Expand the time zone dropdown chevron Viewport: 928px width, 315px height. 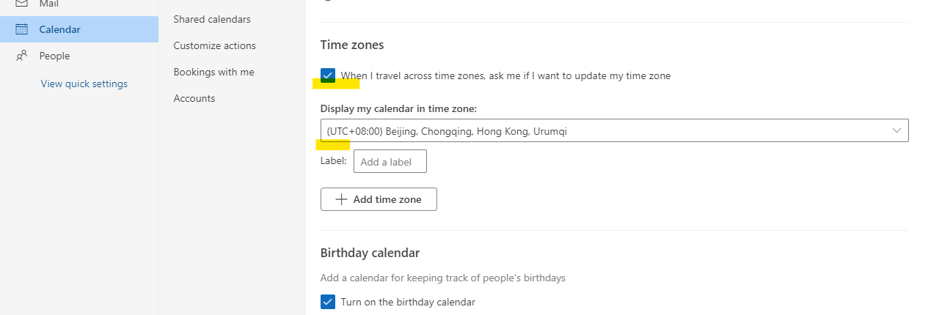point(896,130)
